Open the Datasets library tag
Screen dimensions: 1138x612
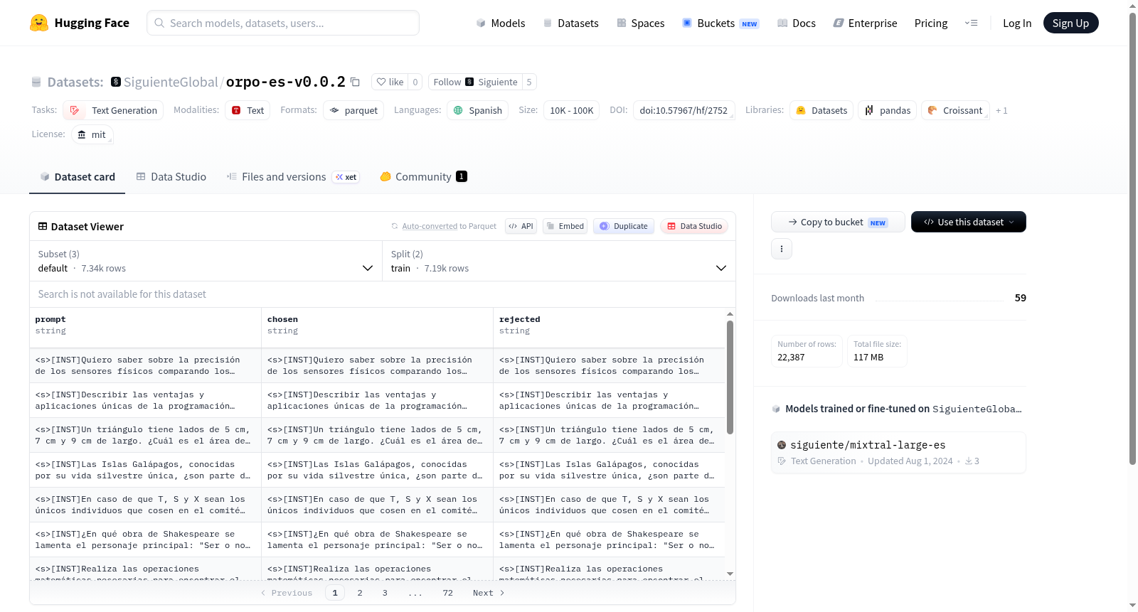click(821, 110)
